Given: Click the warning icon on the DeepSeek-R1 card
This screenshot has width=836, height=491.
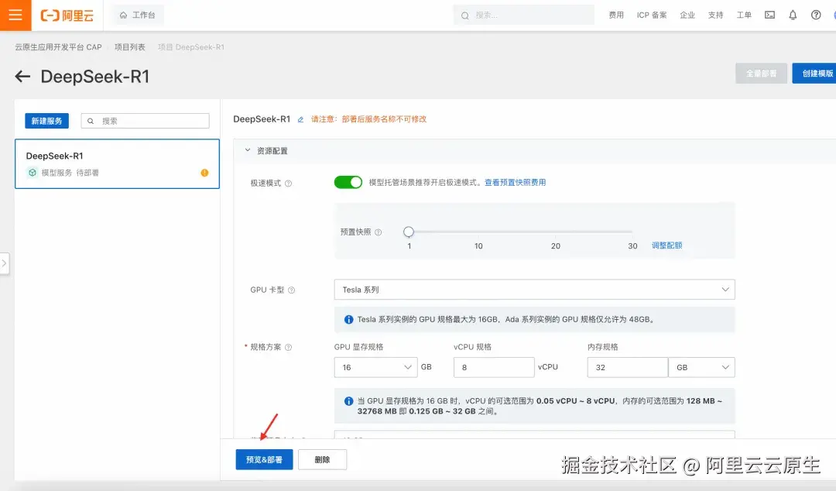Looking at the screenshot, I should [204, 172].
